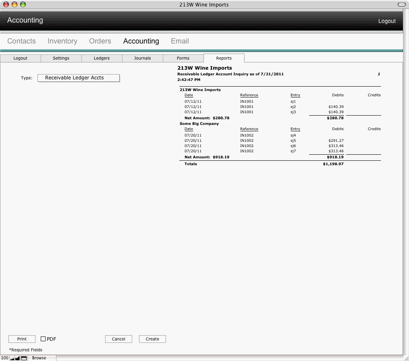Click entry sj5
This screenshot has height=361, width=409.
coord(293,141)
